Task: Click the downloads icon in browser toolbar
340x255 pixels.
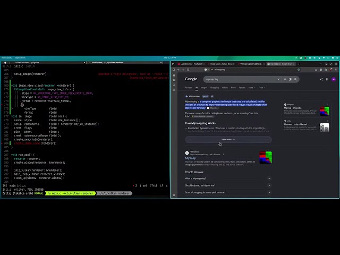Action: (x=316, y=70)
